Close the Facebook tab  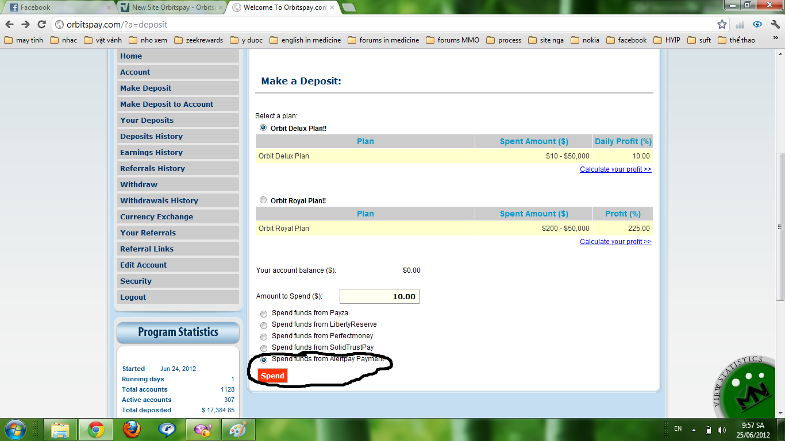[x=109, y=7]
